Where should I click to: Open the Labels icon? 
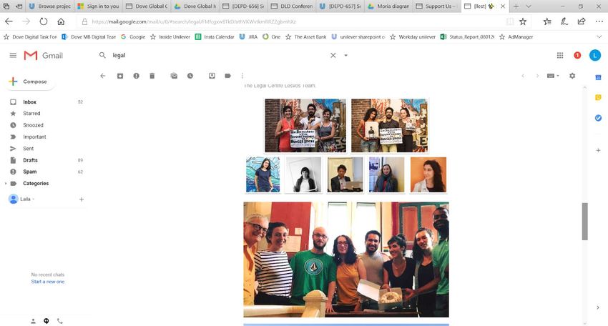click(x=228, y=76)
